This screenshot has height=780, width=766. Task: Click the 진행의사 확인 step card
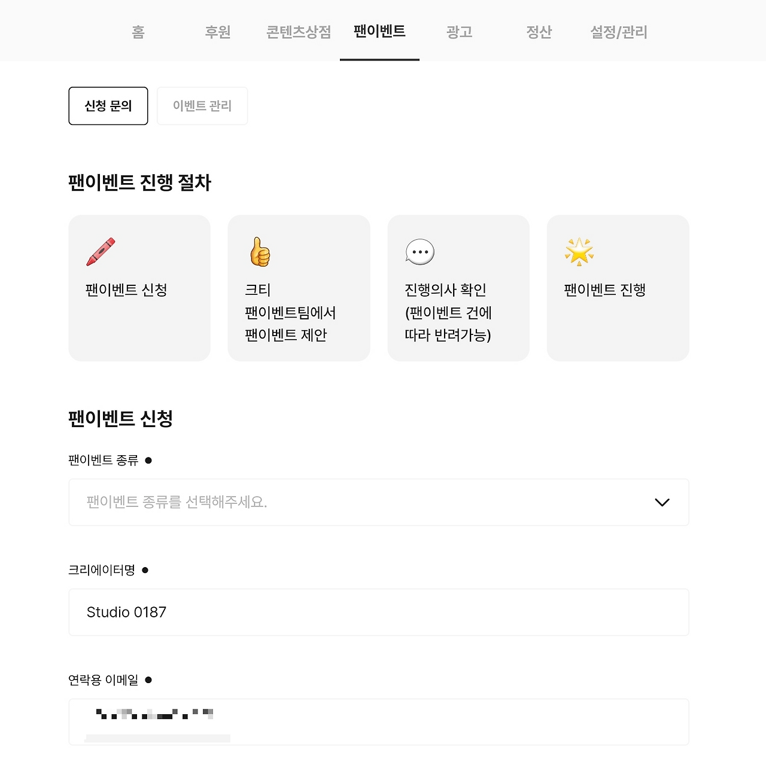(x=458, y=288)
